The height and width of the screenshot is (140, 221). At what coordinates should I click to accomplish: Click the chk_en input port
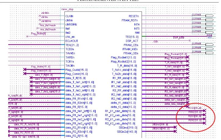70,37
